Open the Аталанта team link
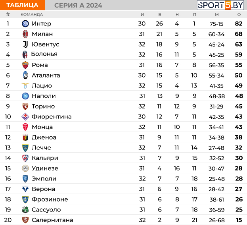The height and width of the screenshot is (225, 247). (x=46, y=76)
